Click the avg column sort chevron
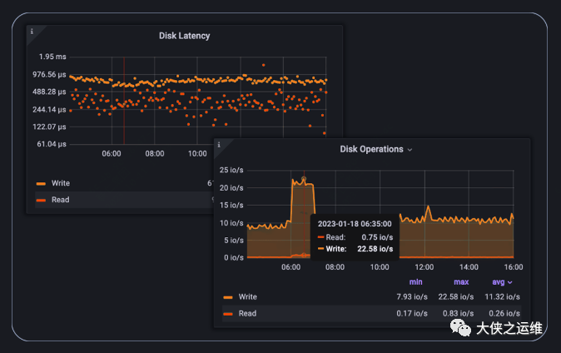The height and width of the screenshot is (353, 561). (x=510, y=282)
